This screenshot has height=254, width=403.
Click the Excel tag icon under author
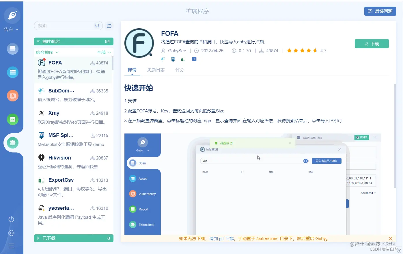pos(183,60)
